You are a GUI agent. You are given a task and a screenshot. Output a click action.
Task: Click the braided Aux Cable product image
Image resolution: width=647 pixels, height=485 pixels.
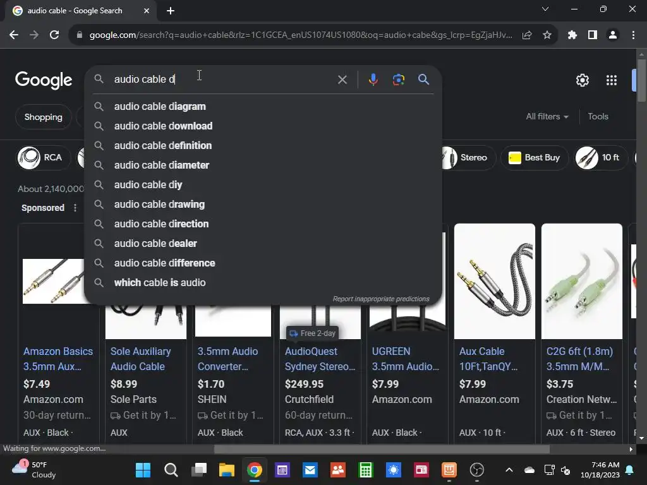coord(494,281)
